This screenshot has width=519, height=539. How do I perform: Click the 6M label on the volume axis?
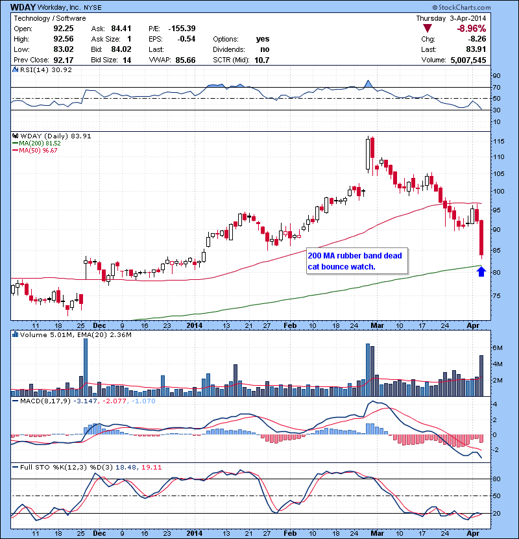point(498,348)
